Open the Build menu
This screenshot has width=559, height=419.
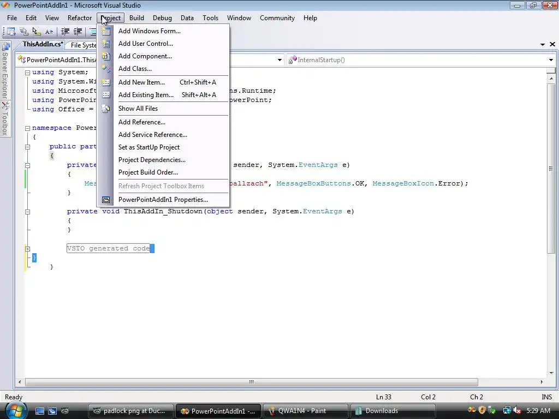(x=136, y=18)
